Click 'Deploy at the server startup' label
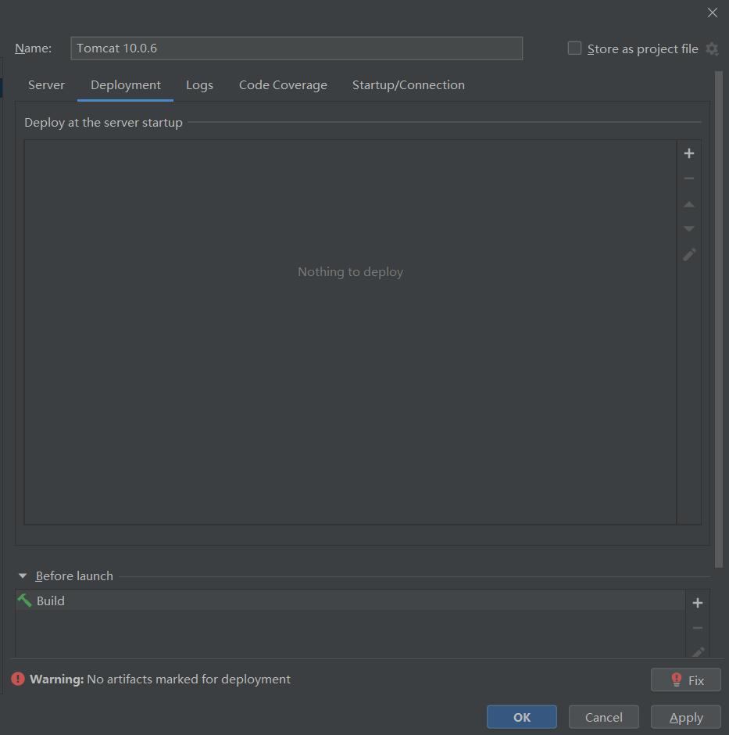This screenshot has width=729, height=735. pyautogui.click(x=104, y=122)
